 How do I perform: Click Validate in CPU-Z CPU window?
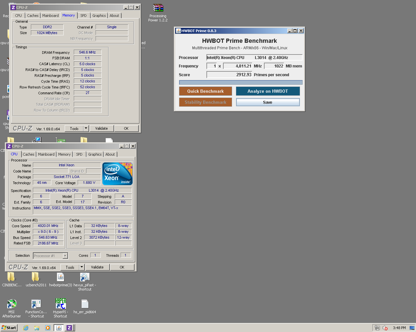point(97,267)
